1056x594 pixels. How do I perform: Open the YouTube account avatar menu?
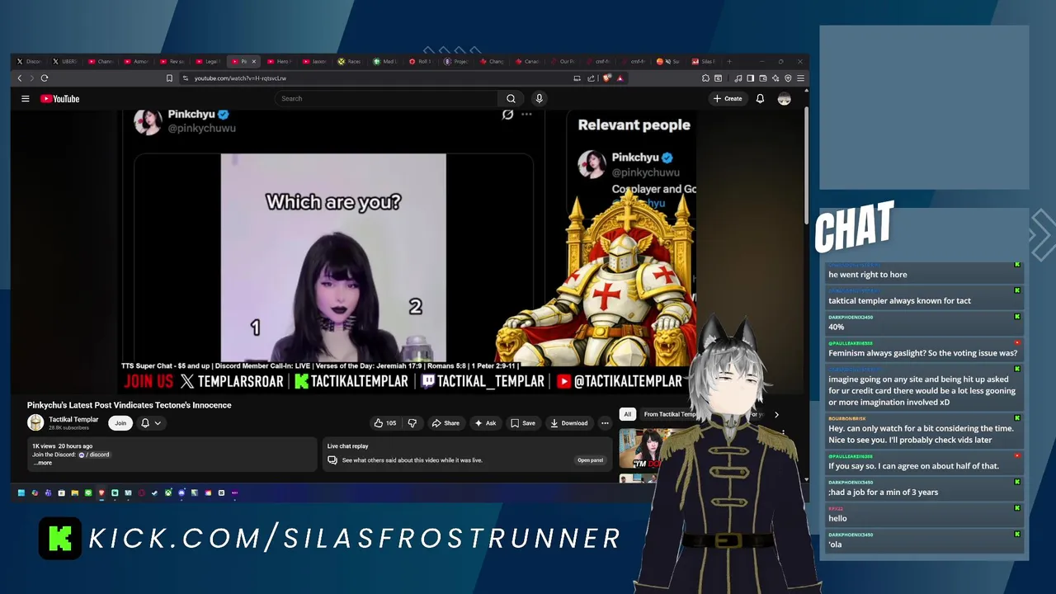point(784,99)
